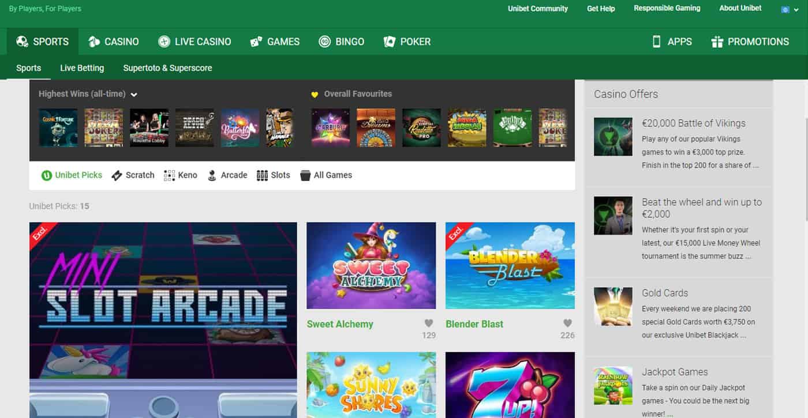Viewport: 808px width, 418px height.
Task: Select Bingo from the main navigation
Action: click(x=342, y=42)
